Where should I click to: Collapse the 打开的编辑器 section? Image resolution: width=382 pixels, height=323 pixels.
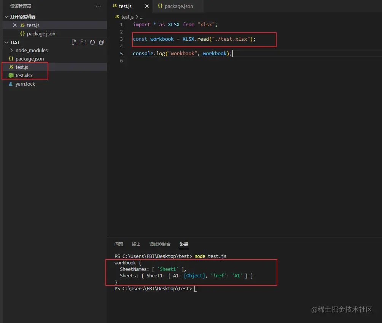(7, 17)
